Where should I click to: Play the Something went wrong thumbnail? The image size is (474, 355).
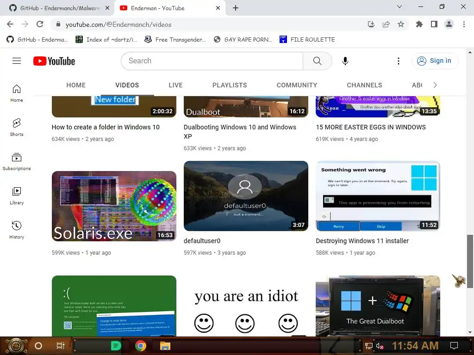378,196
